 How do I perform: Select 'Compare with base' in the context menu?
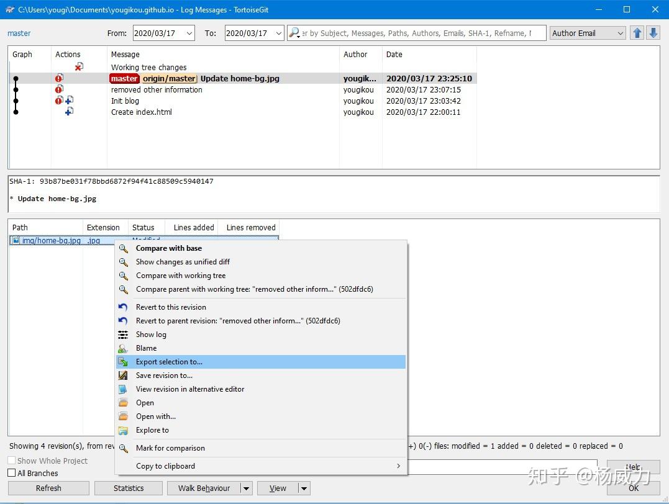[x=168, y=248]
